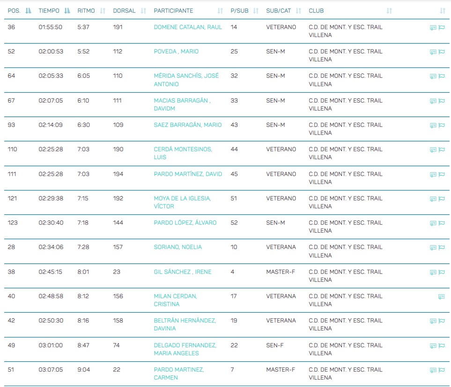
Task: Sort table by DORSAL header
Action: [x=143, y=11]
